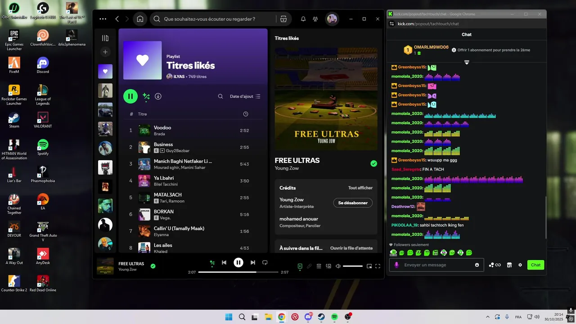Open Kick channel points icon
This screenshot has height=324, width=576.
click(x=495, y=265)
